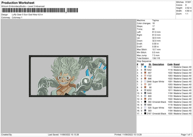
Task: Click the 'Last Saved: 11/06/2022 15:13:26' footer text
Action: click(63, 134)
